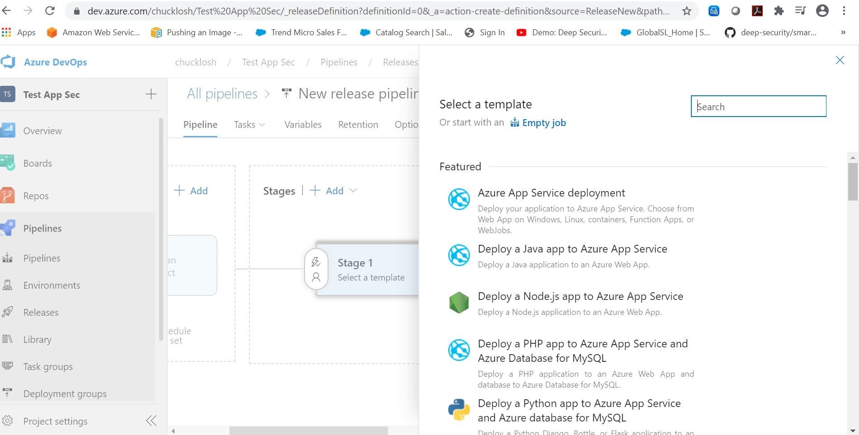Open the Chrome extensions puzzle icon
This screenshot has height=435, width=859.
pyautogui.click(x=779, y=11)
